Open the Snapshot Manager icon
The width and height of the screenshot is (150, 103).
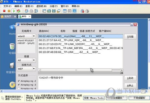point(36,11)
